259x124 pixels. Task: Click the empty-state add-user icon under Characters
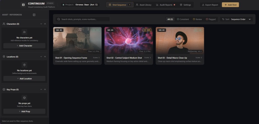click(24, 32)
